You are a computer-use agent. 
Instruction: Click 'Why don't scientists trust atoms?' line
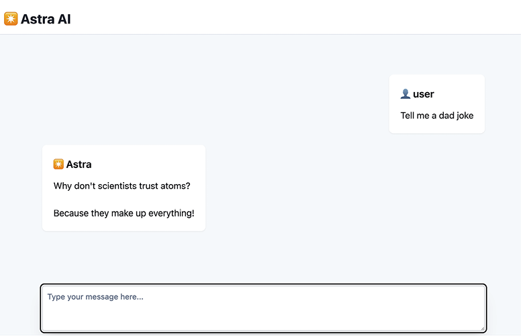[x=122, y=186]
